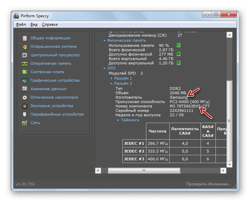Click the Speccy app icon in title bar
This screenshot has height=202, width=250.
16,16
